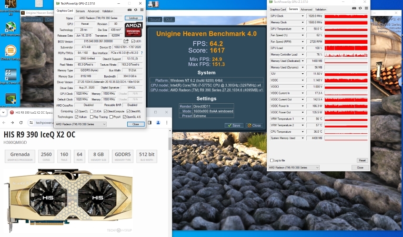Open the hamburger menu in GPU-Z Graphics Card window
This screenshot has height=237, width=403.
[x=142, y=10]
